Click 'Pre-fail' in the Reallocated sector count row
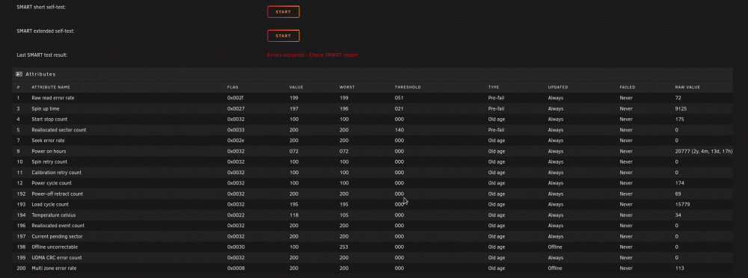748x278 pixels. pyautogui.click(x=496, y=130)
